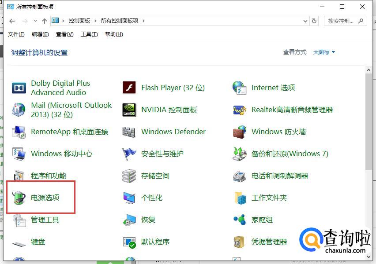Click the 存储空间 drives icon

pyautogui.click(x=129, y=176)
